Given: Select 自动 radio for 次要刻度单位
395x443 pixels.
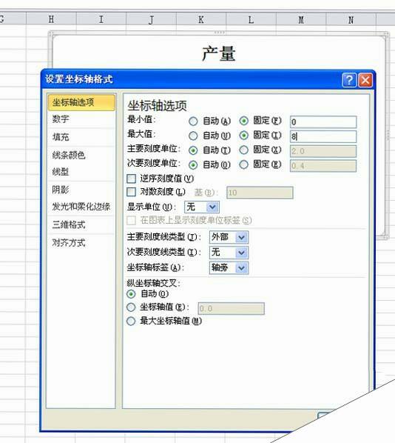Looking at the screenshot, I should [x=193, y=165].
